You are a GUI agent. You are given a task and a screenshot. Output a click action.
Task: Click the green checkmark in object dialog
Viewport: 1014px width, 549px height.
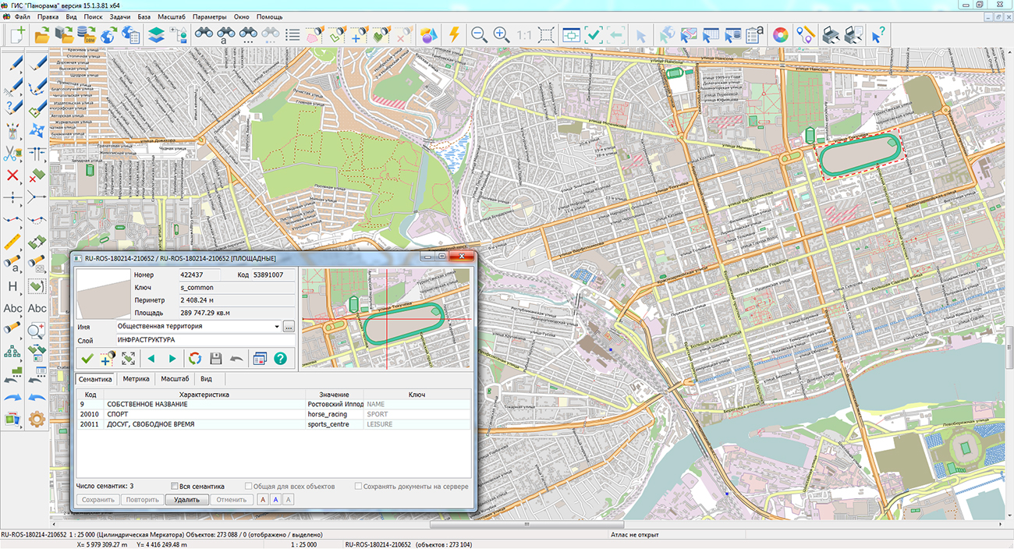pos(87,359)
